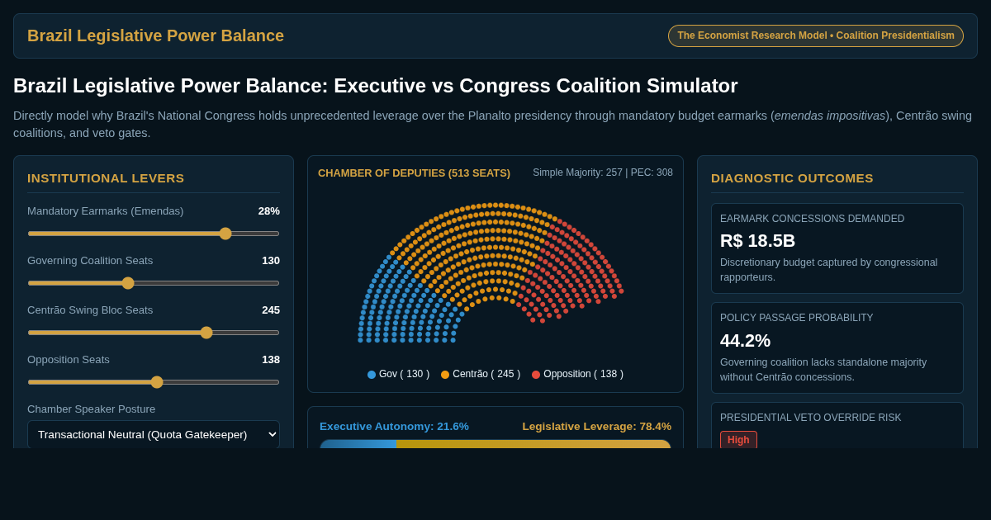The width and height of the screenshot is (991, 520).
Task: Click the Diagnostic Outcomes panel heading
Action: coord(792,177)
